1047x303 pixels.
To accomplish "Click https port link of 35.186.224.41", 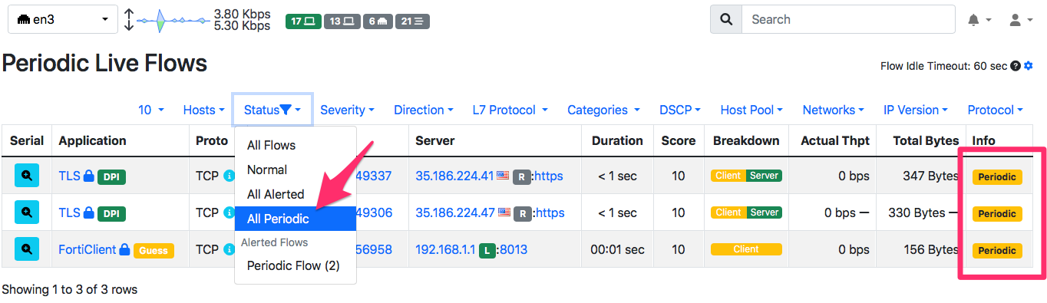I will coord(549,176).
